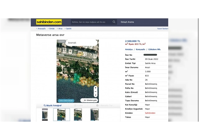Click the Gökdere Mh. neighborhood link
199x140 pixels.
coord(155,49)
